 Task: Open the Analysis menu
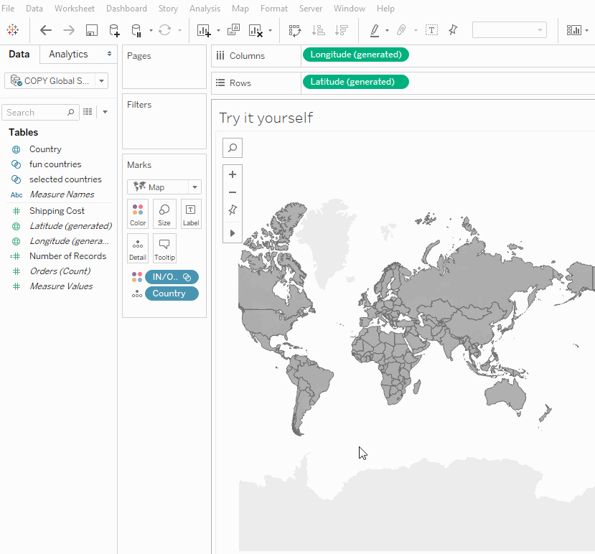point(205,9)
